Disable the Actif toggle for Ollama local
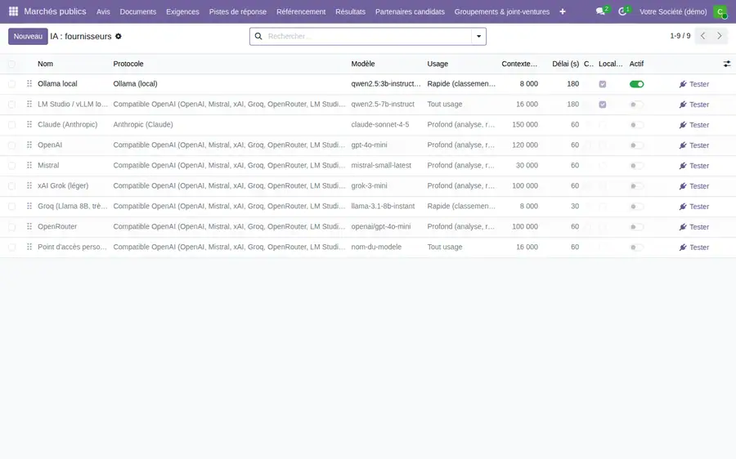 pyautogui.click(x=636, y=84)
